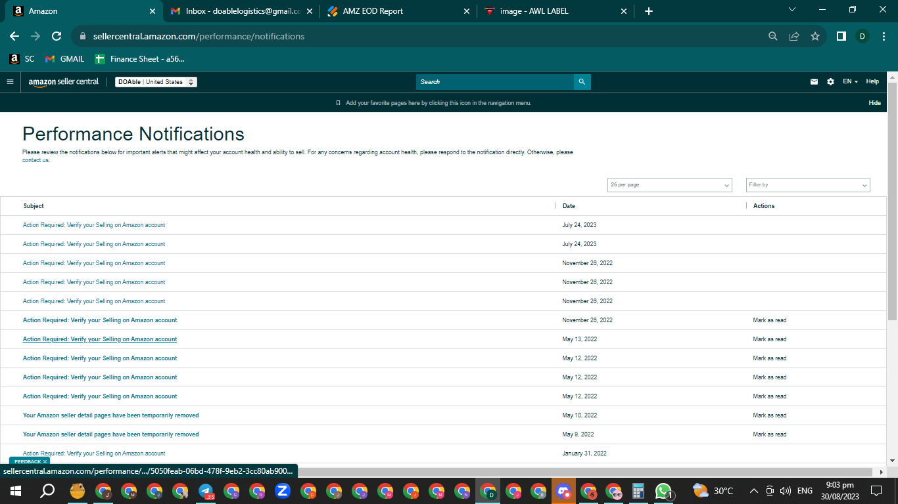Click the ENG input language indicator
898x504 pixels.
click(x=805, y=491)
